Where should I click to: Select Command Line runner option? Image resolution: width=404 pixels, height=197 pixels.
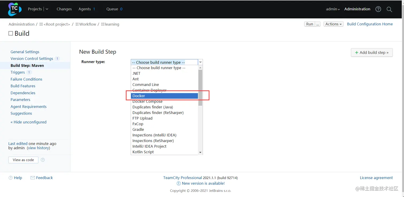coord(165,85)
